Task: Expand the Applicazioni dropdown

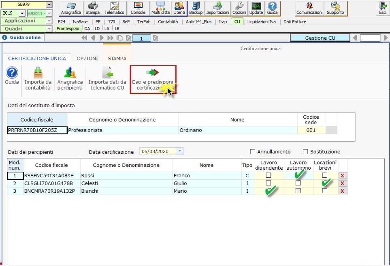Action: pyautogui.click(x=49, y=21)
